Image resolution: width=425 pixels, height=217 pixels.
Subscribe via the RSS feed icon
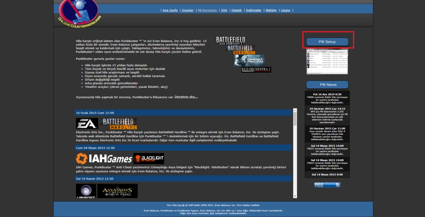click(327, 185)
